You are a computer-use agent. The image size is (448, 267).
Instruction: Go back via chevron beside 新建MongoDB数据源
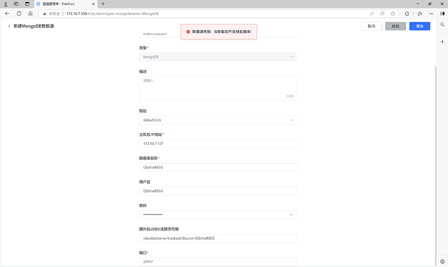9,26
